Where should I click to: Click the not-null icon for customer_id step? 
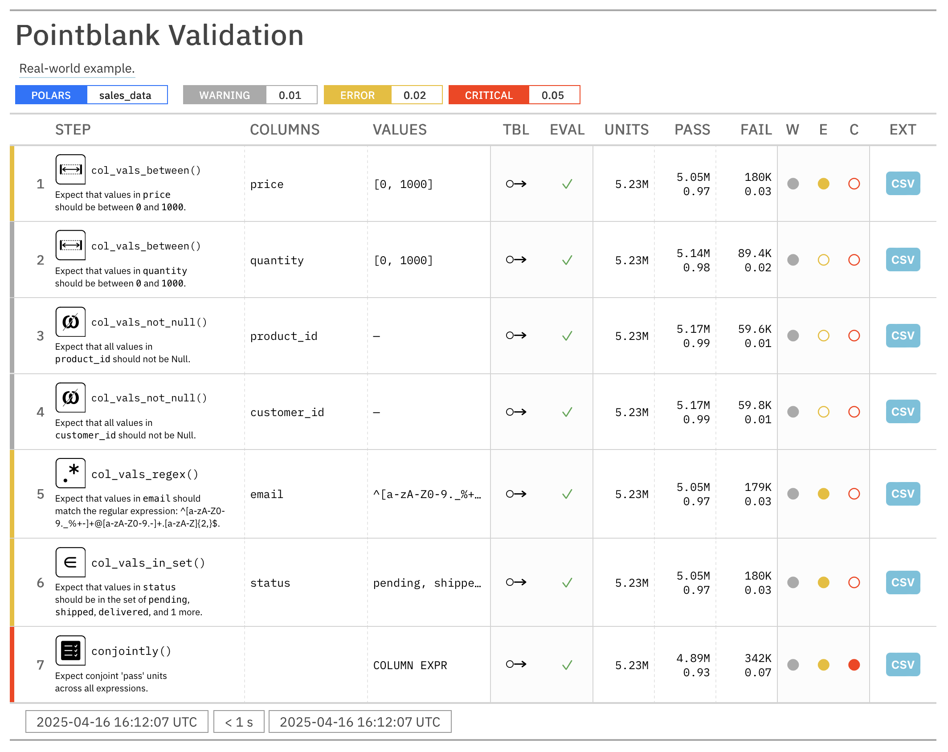pyautogui.click(x=70, y=397)
